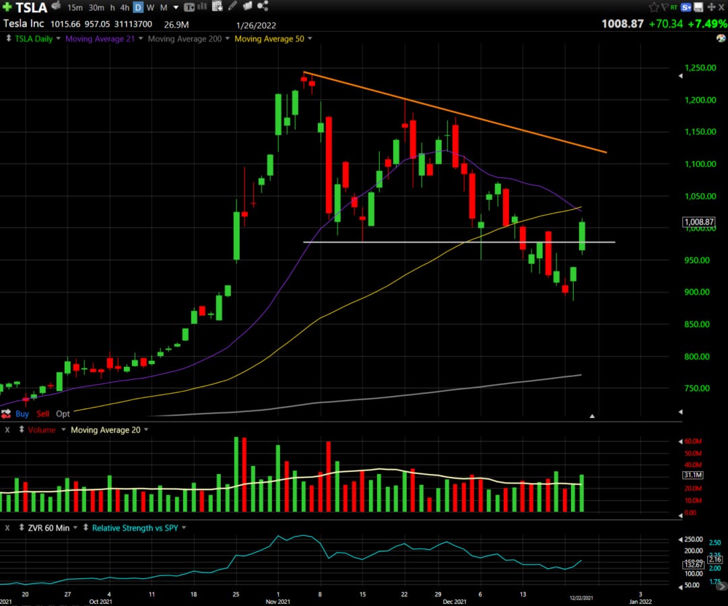Click the add-study grid plus icon

(218, 6)
